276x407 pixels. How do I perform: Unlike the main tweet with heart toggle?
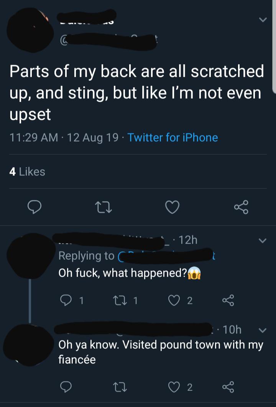coord(172,207)
